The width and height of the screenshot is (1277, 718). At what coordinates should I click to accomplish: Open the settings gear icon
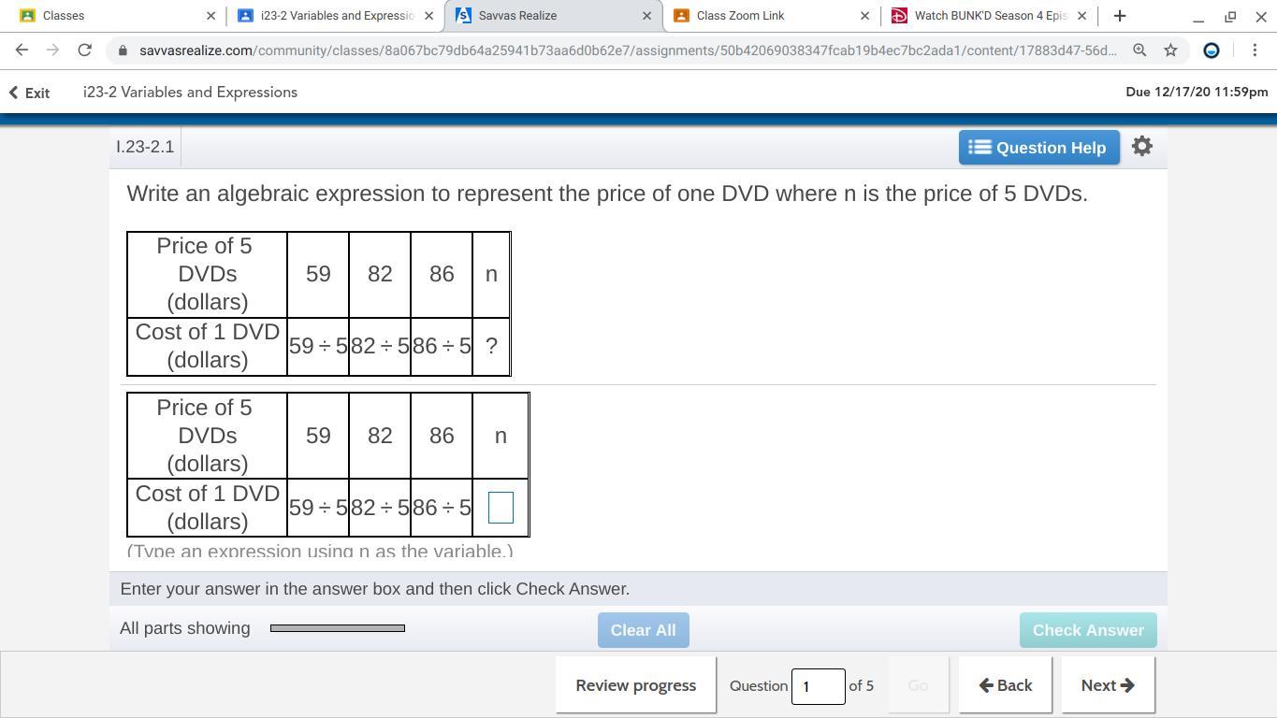pyautogui.click(x=1141, y=147)
